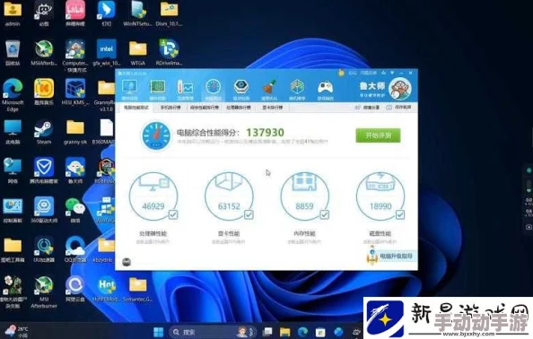Open the temperature management thermometer icon
Viewport: 533px width, 339px height.
coord(185,90)
